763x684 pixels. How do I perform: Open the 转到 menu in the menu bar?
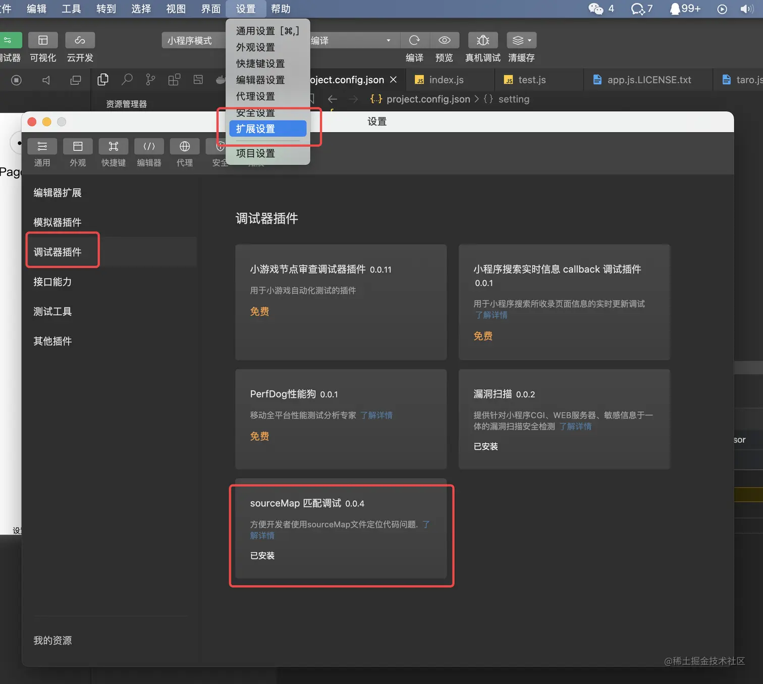click(x=106, y=9)
